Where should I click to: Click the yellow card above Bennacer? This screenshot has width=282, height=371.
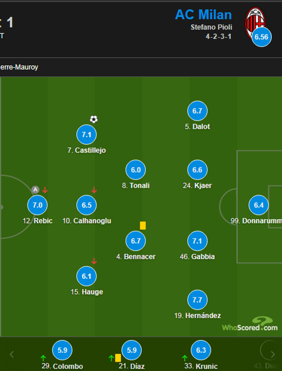pyautogui.click(x=143, y=225)
